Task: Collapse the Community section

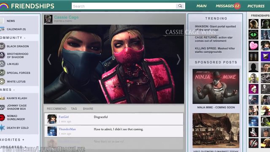Action: 25,38
